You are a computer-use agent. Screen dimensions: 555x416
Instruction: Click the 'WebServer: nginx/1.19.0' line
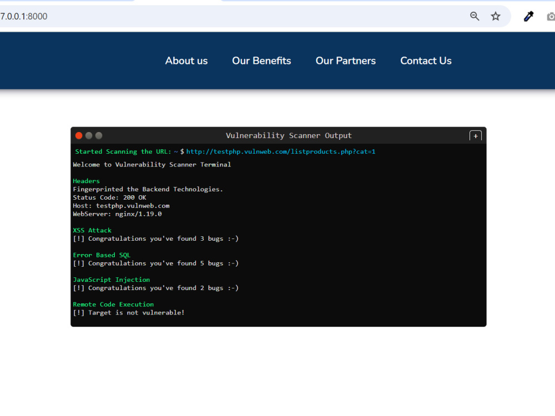tap(117, 214)
